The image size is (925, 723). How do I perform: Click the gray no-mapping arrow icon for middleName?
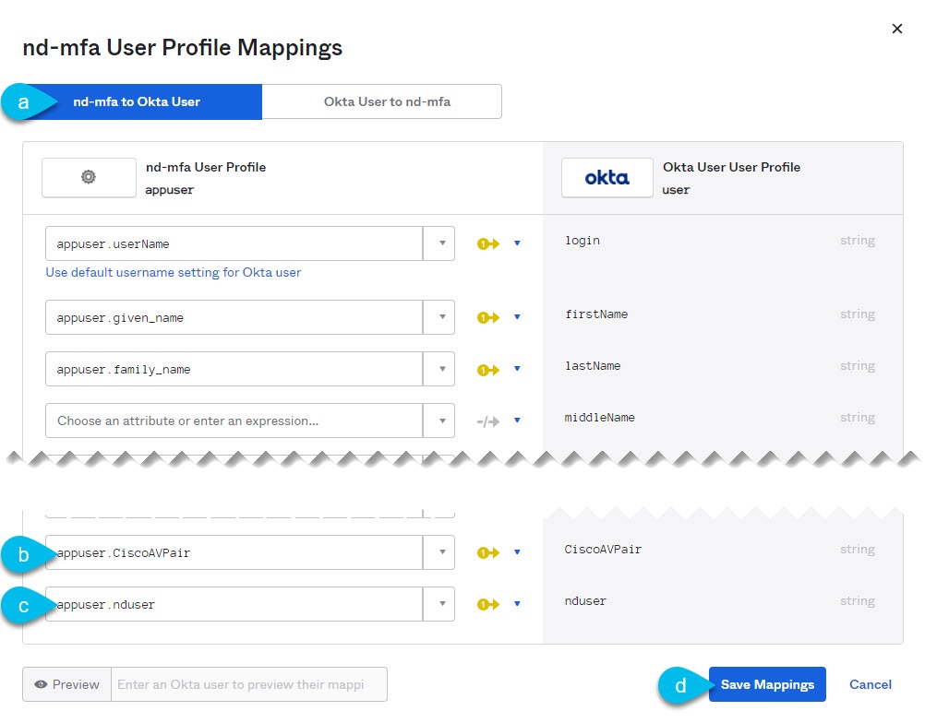point(487,421)
